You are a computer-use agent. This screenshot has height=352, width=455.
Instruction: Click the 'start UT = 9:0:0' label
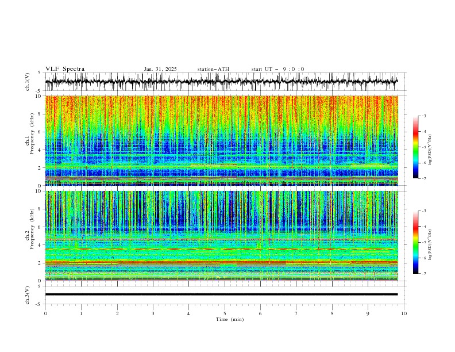277,69
